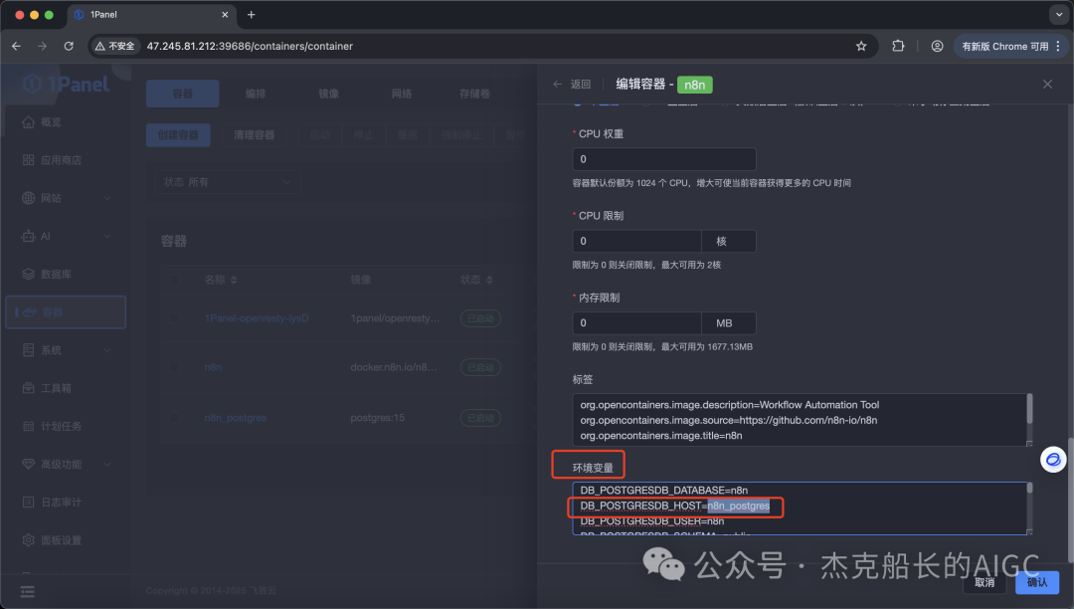This screenshot has width=1074, height=609.
Task: Open the 状态 所有 filter dropdown
Action: (x=228, y=181)
